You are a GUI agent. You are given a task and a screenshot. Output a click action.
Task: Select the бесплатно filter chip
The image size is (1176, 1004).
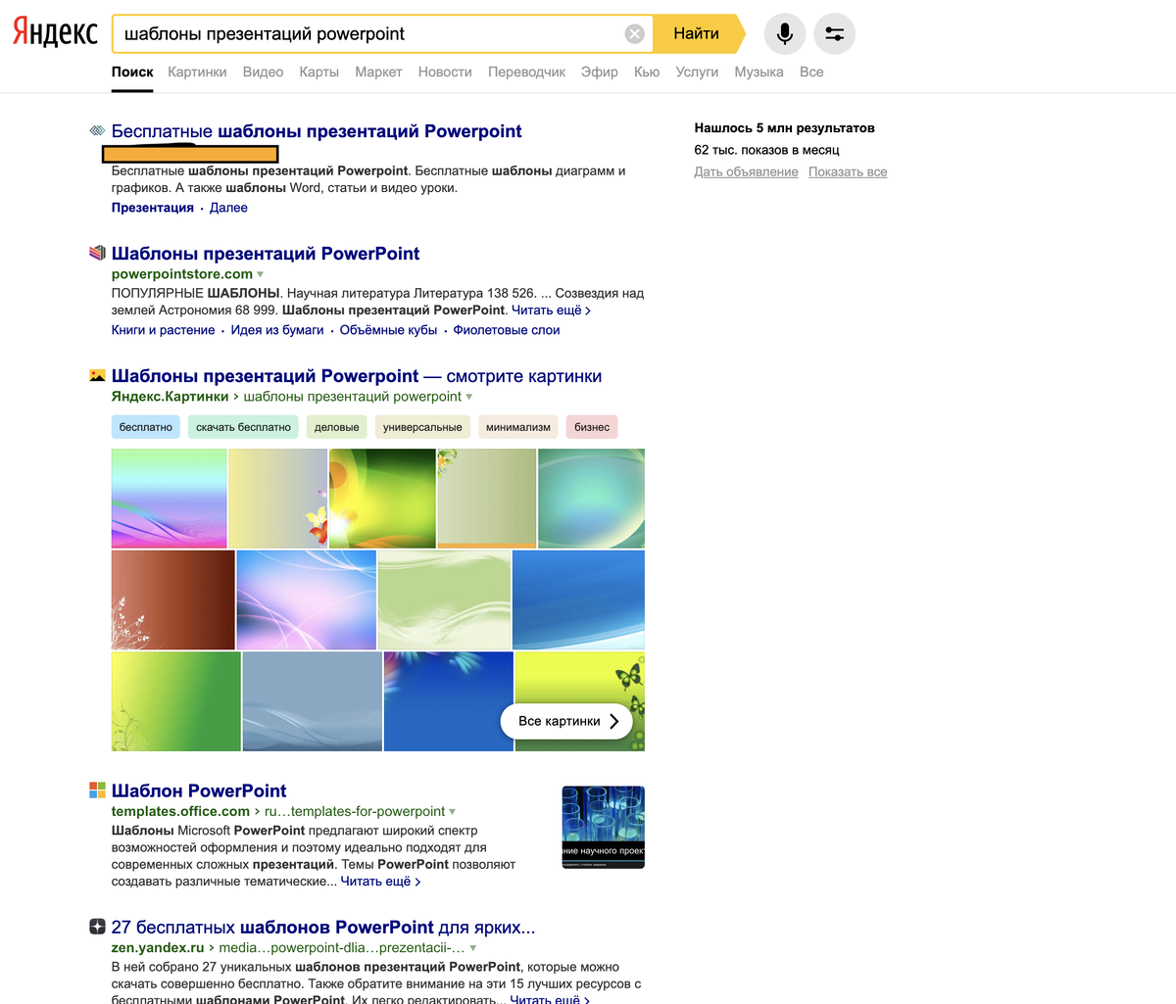146,427
